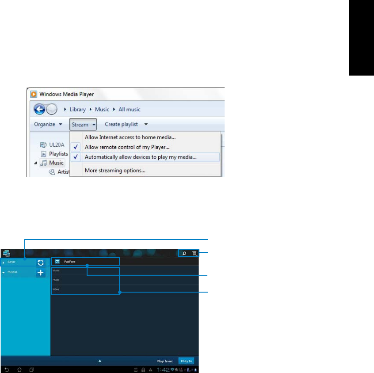The width and height of the screenshot is (374, 373).
Task: Click the checkmark beside Allow remote control
Action: [x=76, y=147]
